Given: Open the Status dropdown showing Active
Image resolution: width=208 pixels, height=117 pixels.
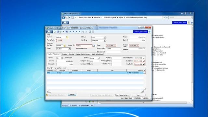Looking at the screenshot, I should (x=98, y=58).
